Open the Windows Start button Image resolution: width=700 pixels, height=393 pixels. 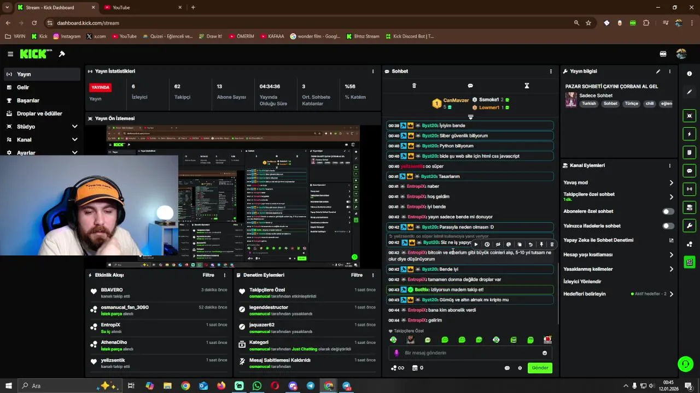tap(8, 386)
